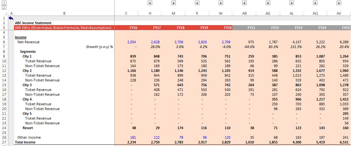The width and height of the screenshot is (351, 146).
Task: Expand the grouped columns above column AV
Action: (x=339, y=3)
